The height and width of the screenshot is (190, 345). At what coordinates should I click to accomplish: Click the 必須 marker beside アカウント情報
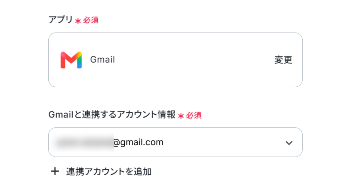(194, 115)
